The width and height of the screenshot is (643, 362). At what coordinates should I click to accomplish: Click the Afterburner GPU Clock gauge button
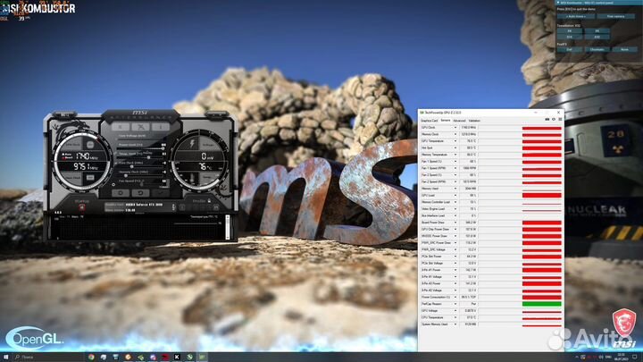[90, 144]
